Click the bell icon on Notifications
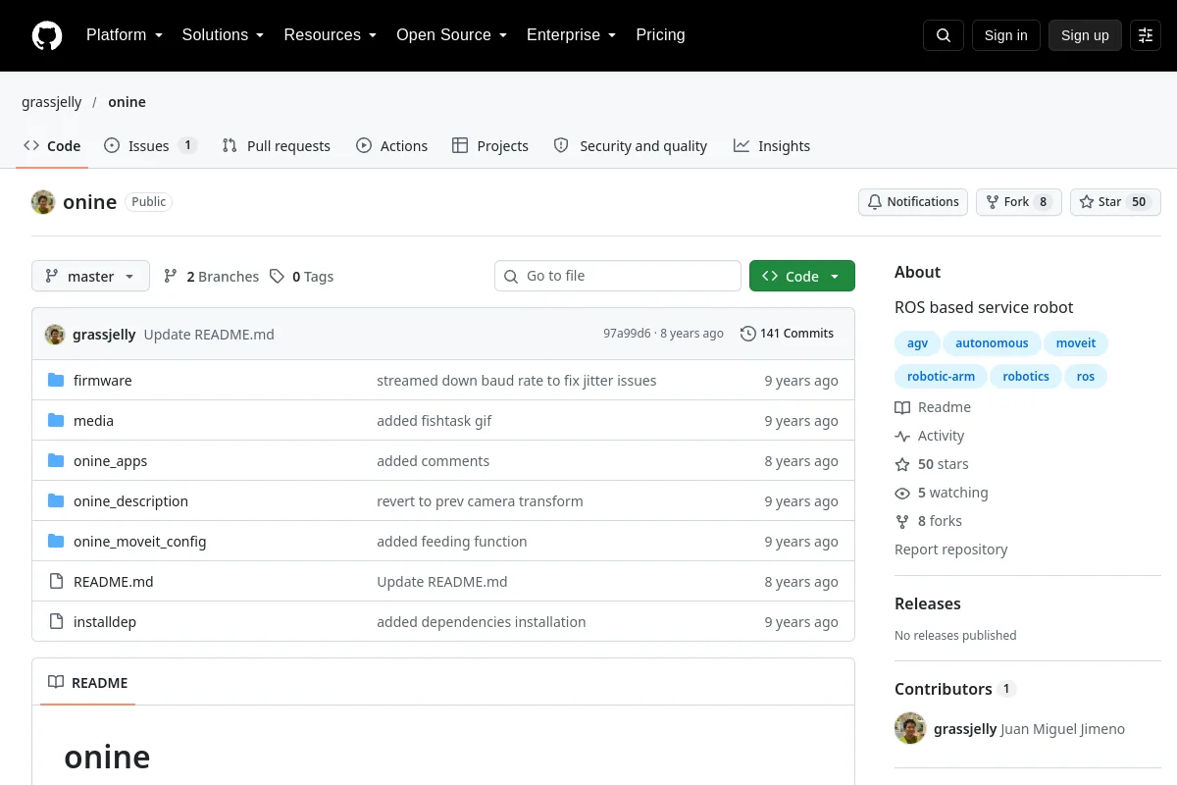This screenshot has height=785, width=1177. [x=875, y=202]
